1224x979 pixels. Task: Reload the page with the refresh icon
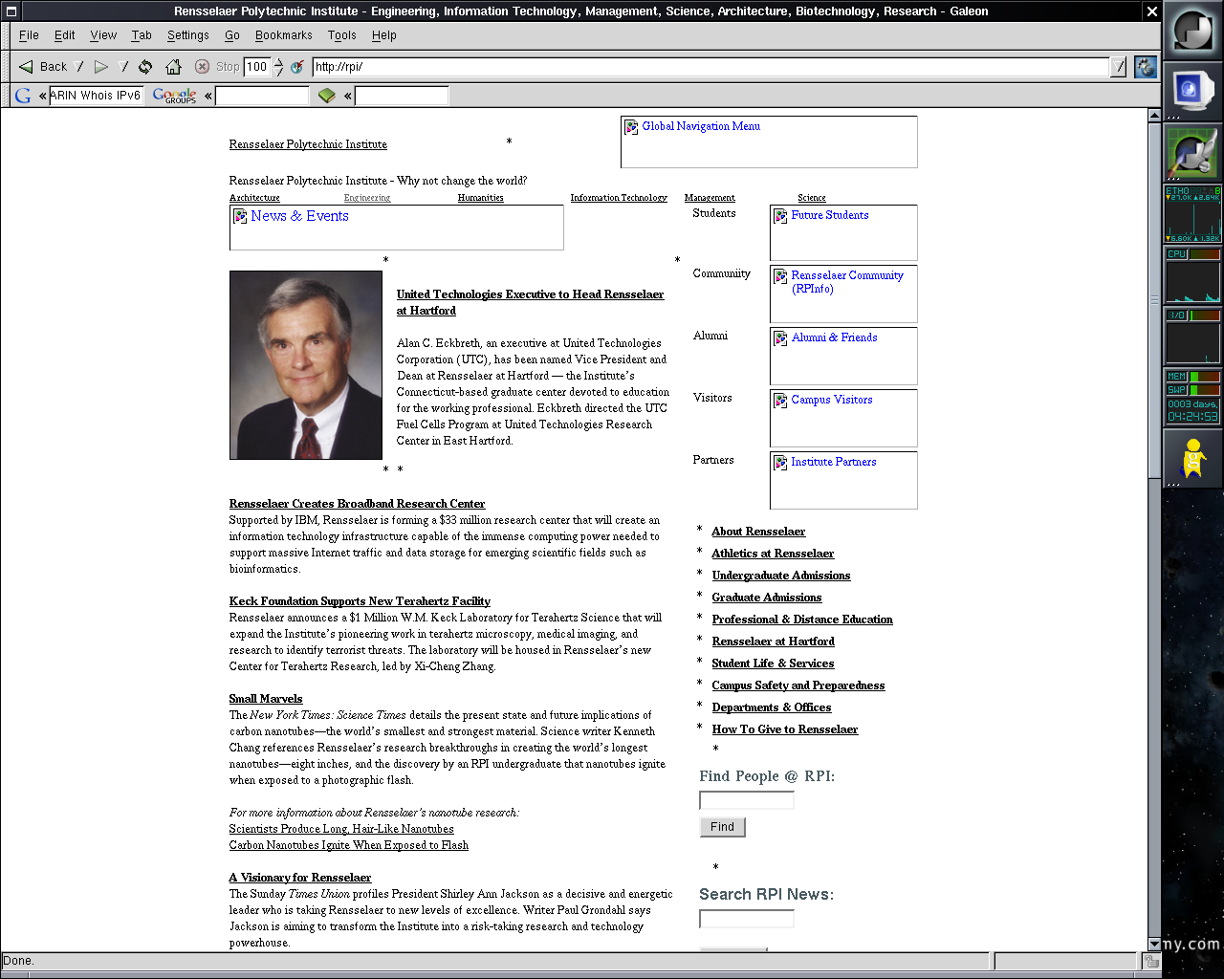(x=145, y=67)
